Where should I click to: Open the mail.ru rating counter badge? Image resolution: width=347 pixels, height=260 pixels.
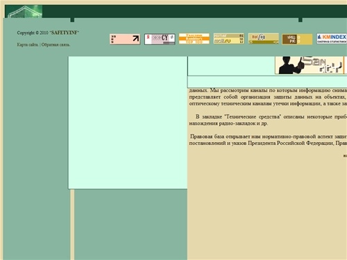(x=229, y=38)
